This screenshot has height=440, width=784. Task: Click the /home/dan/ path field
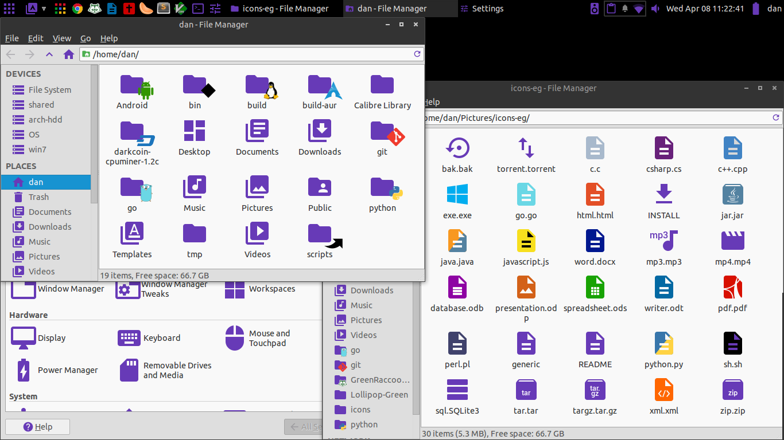click(x=251, y=54)
